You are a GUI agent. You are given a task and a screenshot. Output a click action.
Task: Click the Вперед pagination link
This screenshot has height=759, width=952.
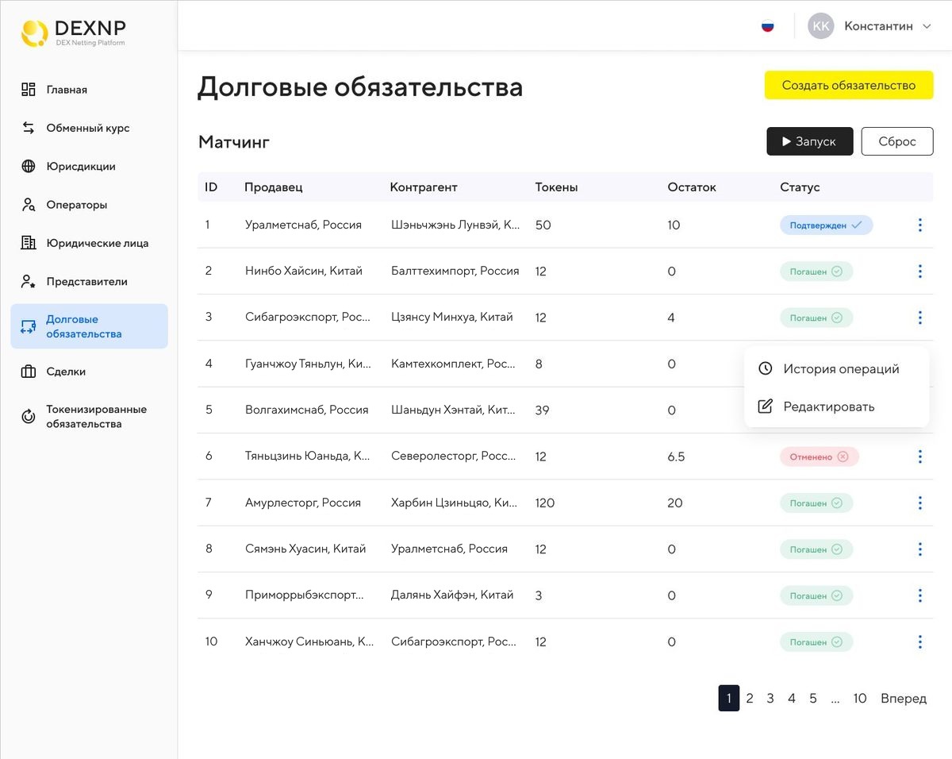click(x=904, y=699)
